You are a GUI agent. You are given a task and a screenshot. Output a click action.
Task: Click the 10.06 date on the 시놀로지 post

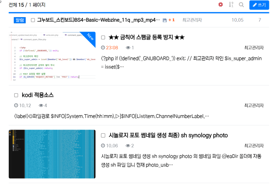(112, 146)
